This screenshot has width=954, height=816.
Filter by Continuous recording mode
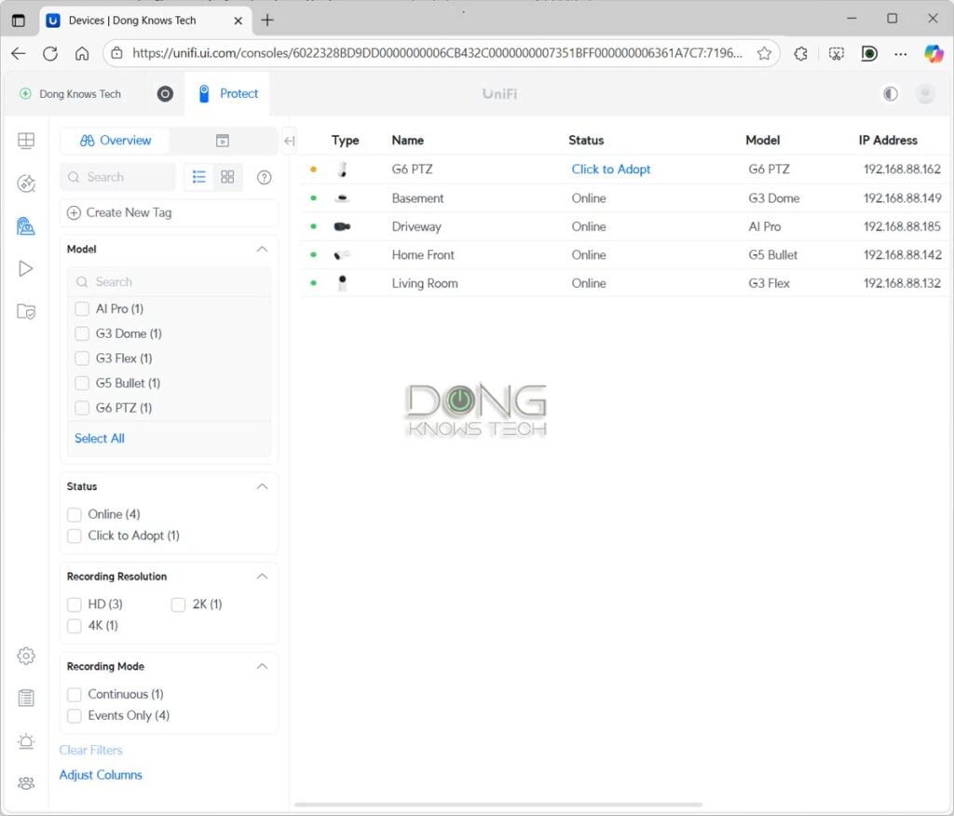(75, 694)
